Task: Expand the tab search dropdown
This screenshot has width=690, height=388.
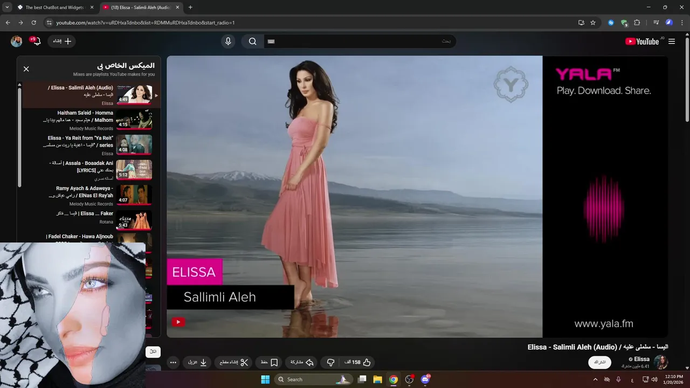Action: (7, 8)
